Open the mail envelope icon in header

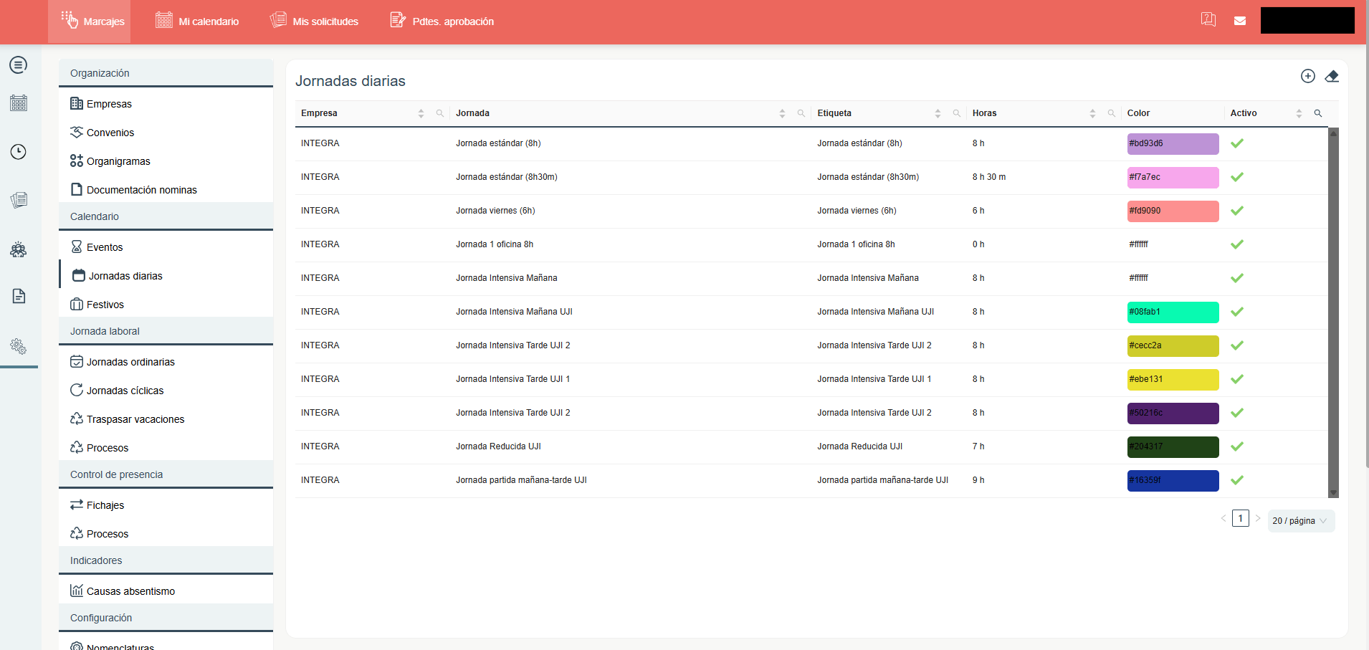1239,21
